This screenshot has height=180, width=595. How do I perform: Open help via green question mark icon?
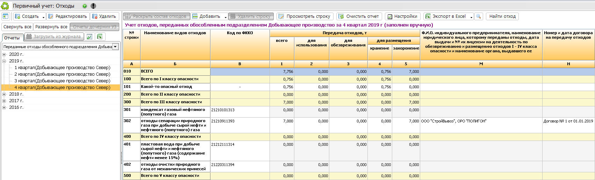pos(85,6)
